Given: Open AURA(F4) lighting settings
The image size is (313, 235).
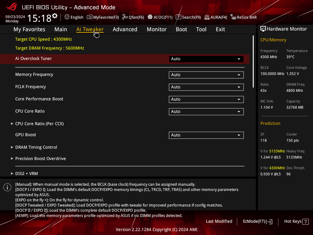Looking at the screenshot, I should coord(215,17).
